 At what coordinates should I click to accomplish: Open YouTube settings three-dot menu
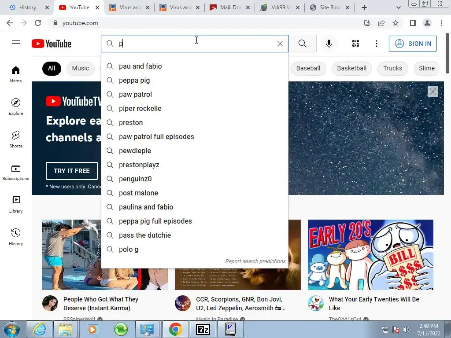point(376,44)
